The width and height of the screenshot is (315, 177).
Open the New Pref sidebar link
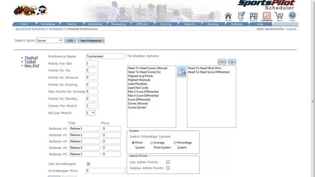click(x=31, y=65)
